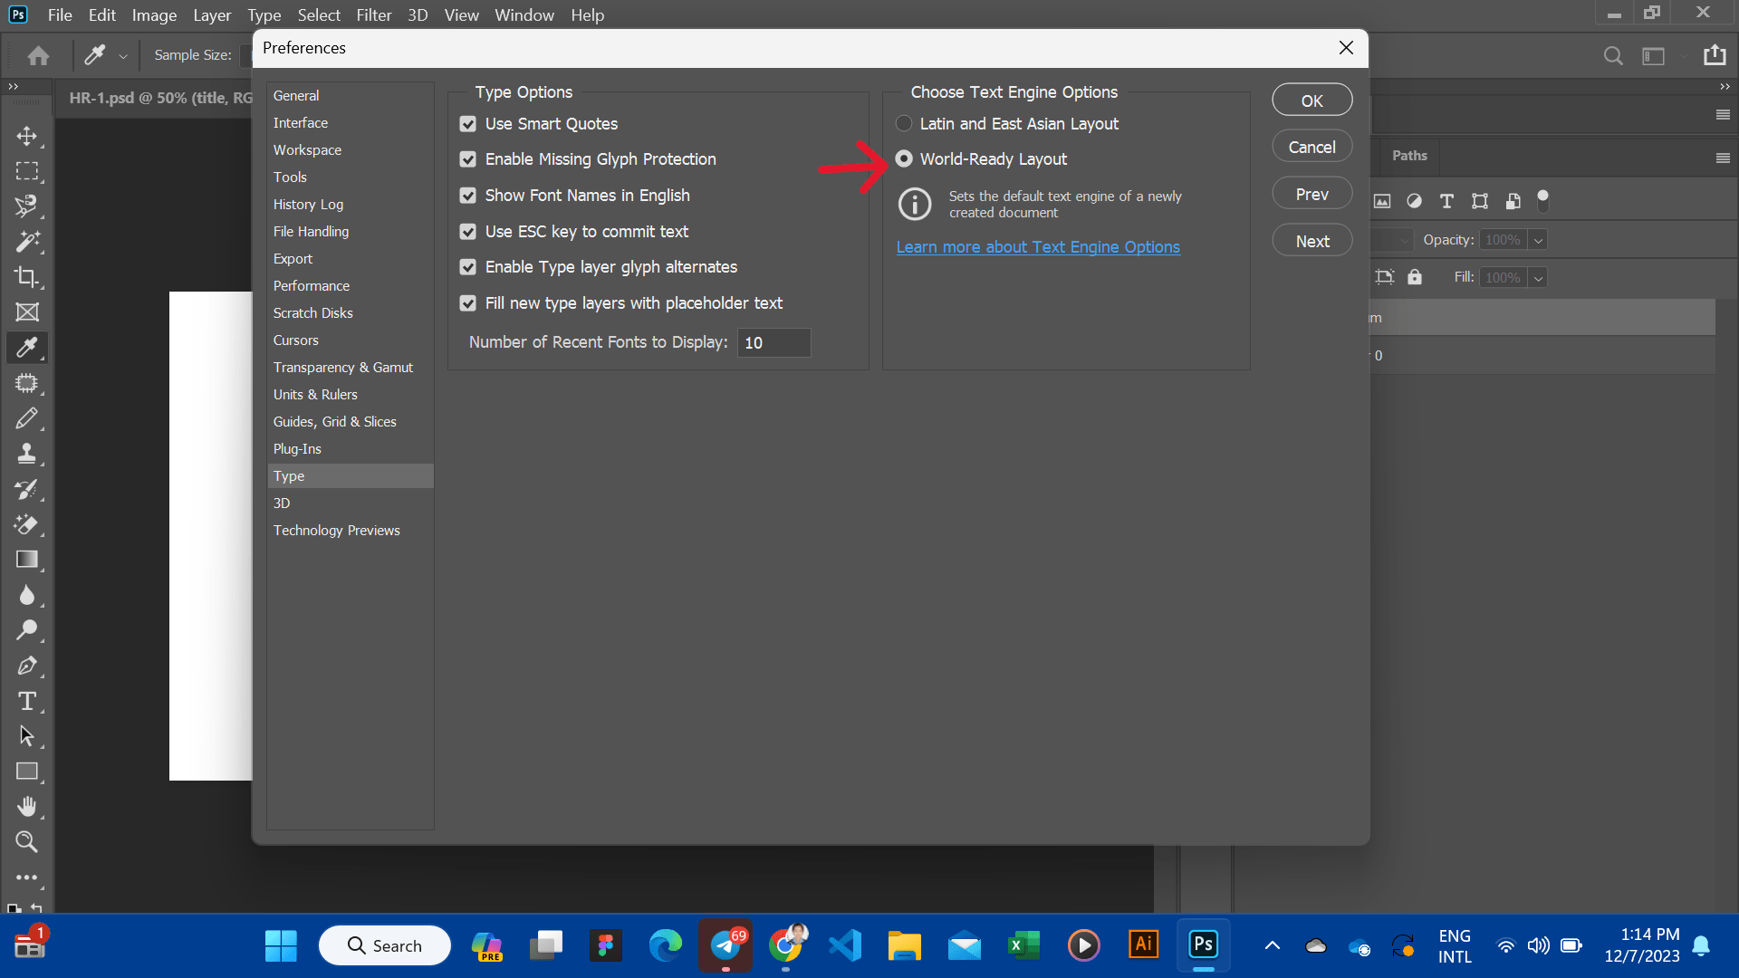Select Latin and East Asian Layout option
The image size is (1739, 978).
point(904,123)
